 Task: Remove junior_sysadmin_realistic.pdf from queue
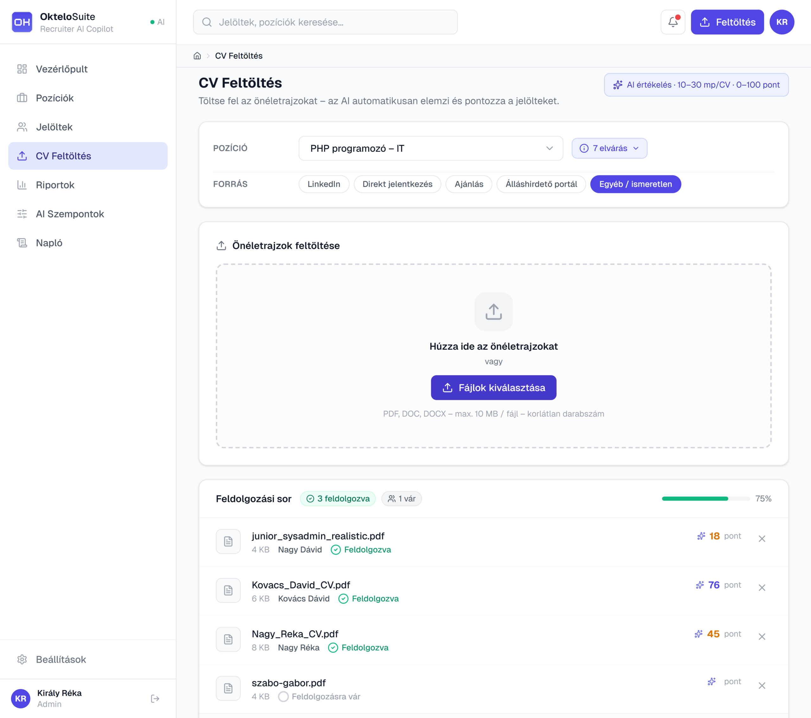click(761, 539)
